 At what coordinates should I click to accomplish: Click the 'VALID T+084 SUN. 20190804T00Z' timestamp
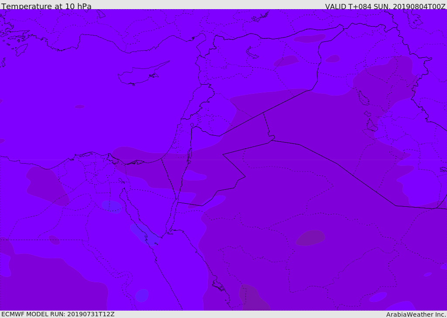coord(385,6)
